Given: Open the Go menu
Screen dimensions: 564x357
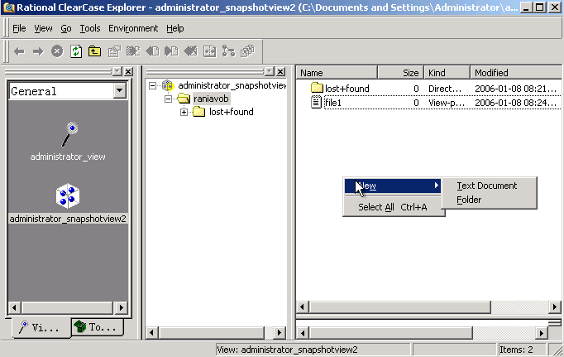Looking at the screenshot, I should pyautogui.click(x=66, y=28).
